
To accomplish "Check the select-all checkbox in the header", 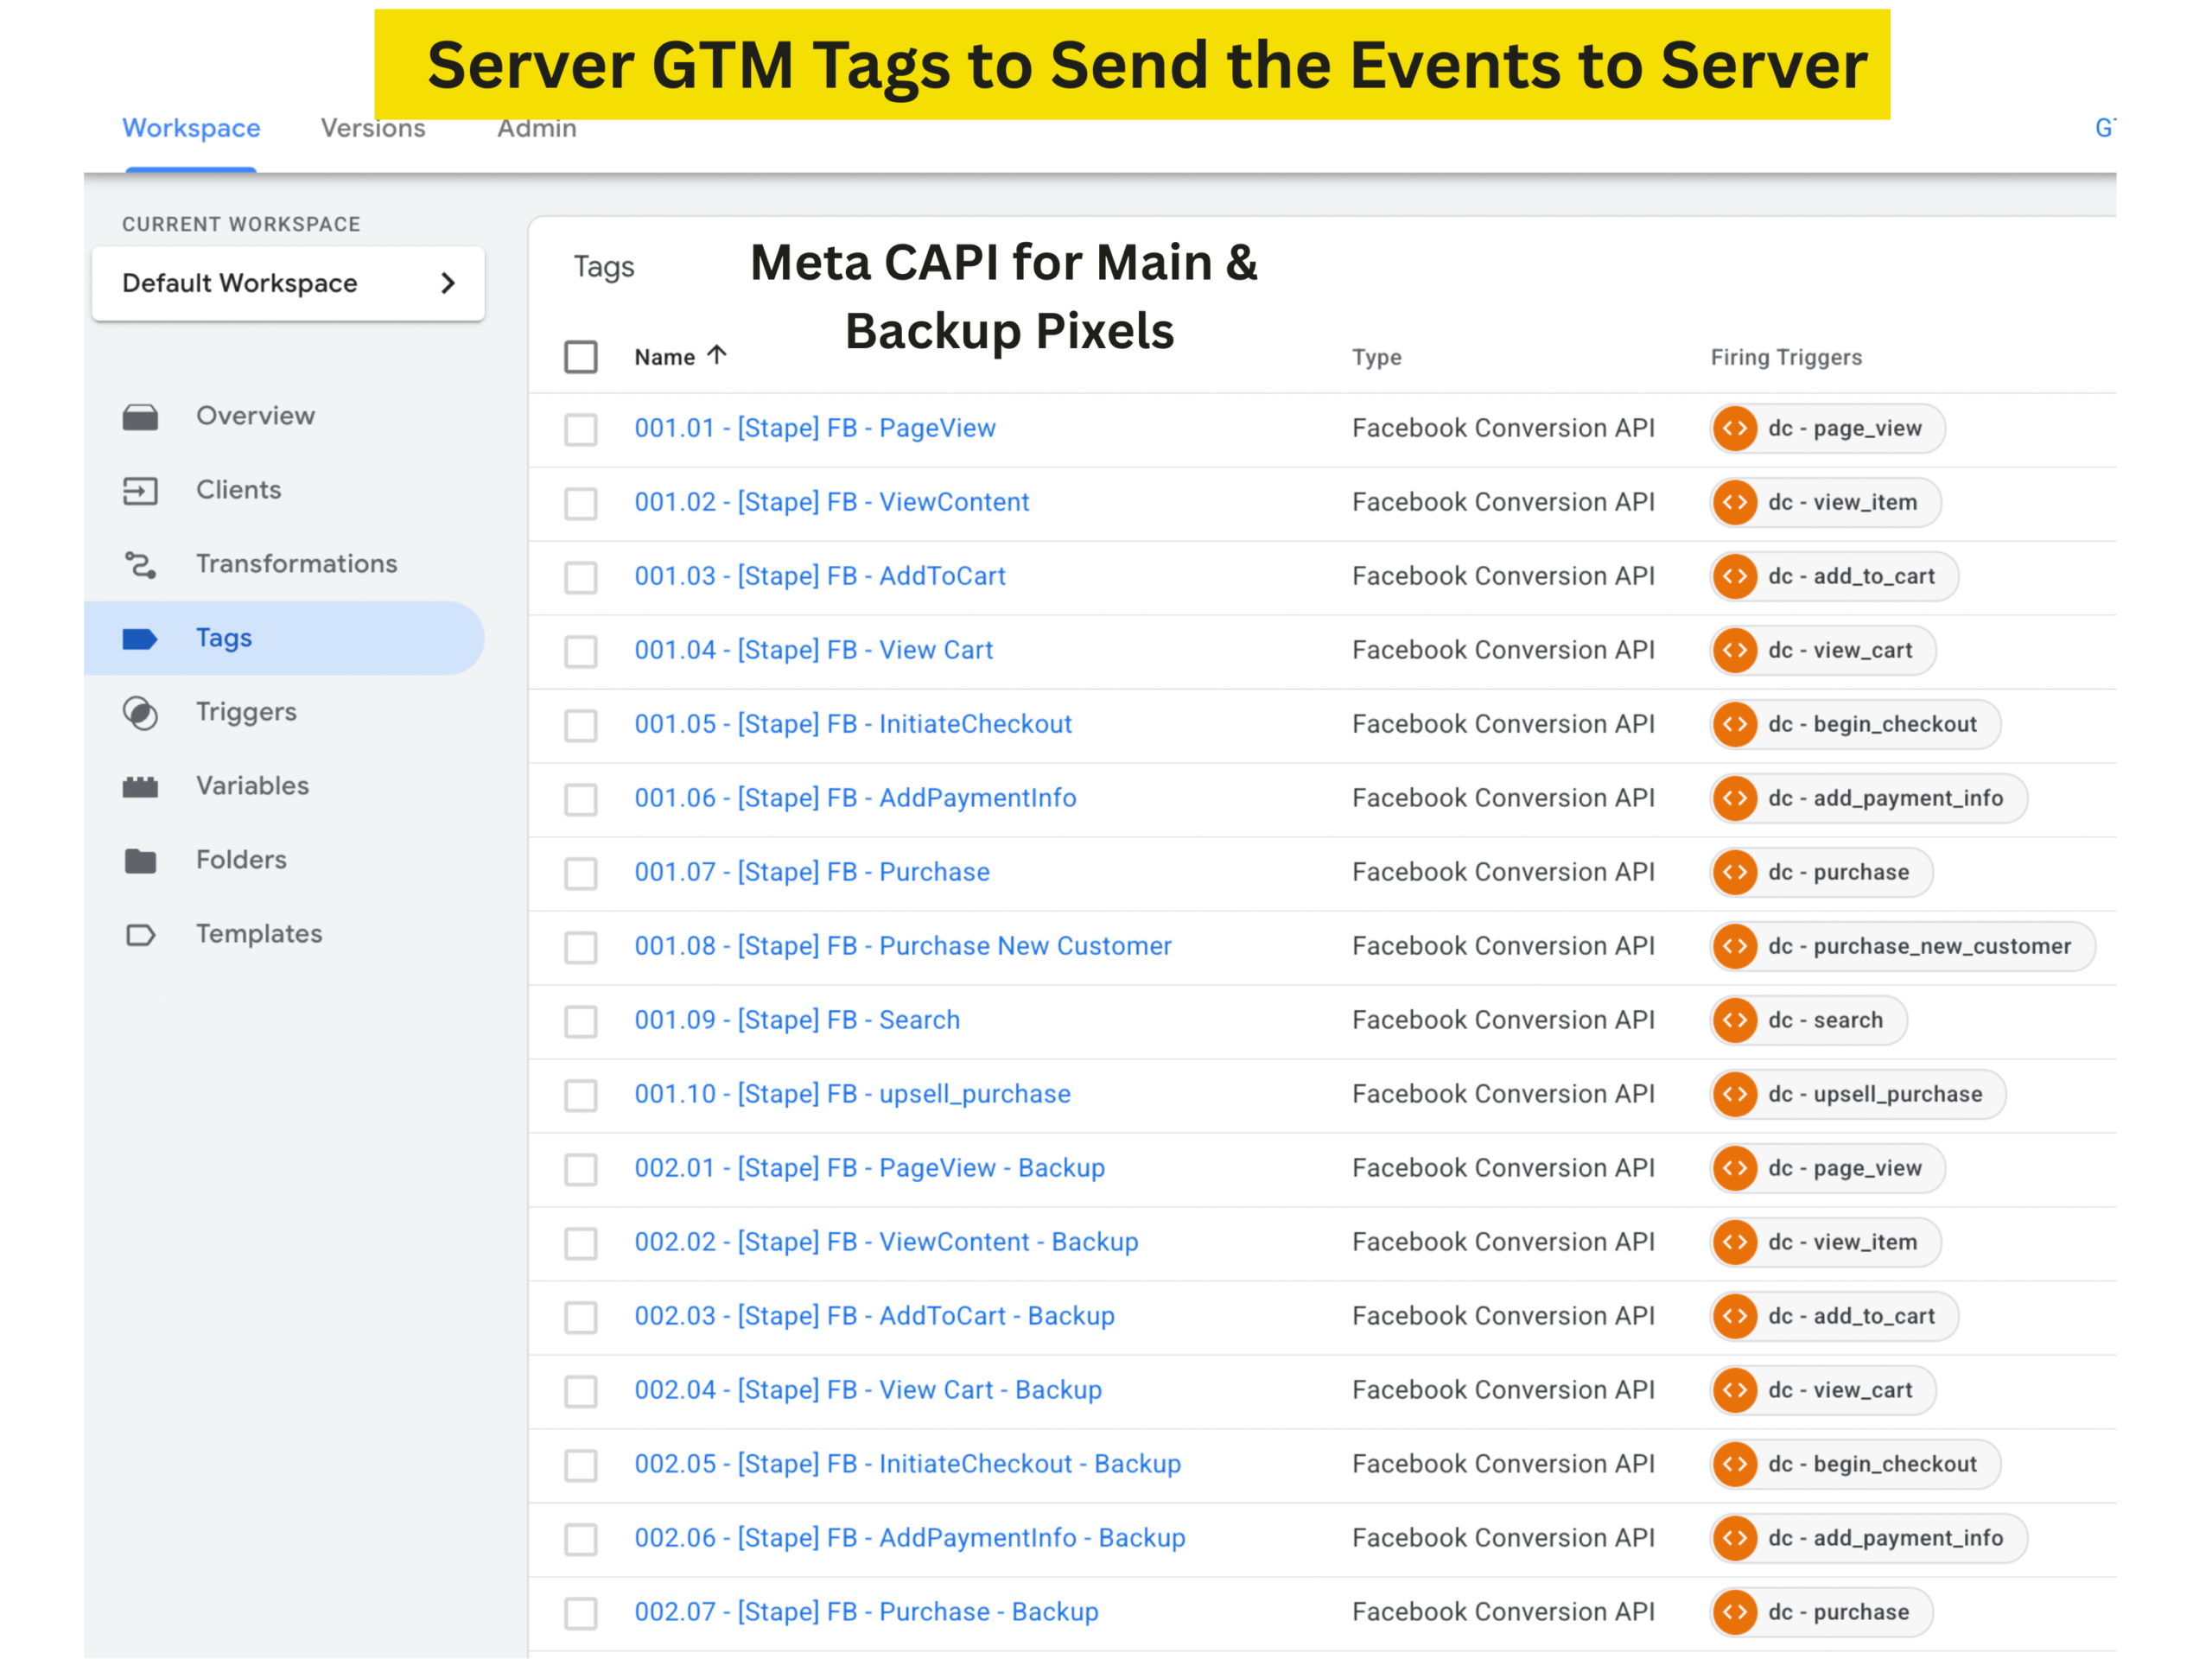I will [x=581, y=357].
